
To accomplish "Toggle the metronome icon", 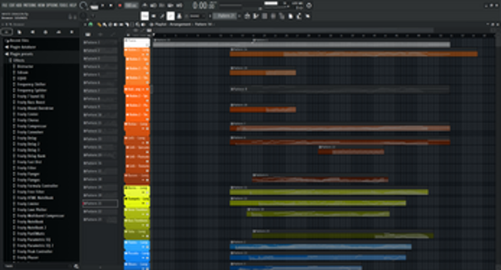I will (145, 6).
